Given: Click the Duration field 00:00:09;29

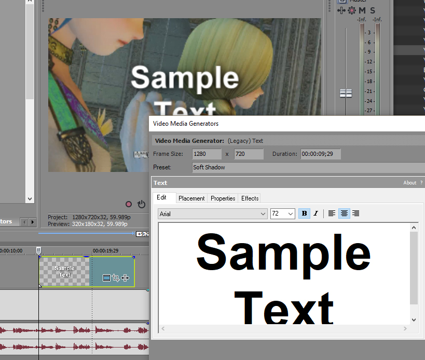Looking at the screenshot, I should (320, 154).
